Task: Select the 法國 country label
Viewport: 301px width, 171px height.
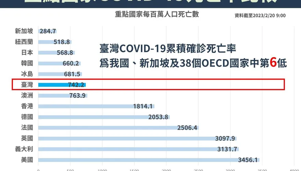Action: [27, 128]
